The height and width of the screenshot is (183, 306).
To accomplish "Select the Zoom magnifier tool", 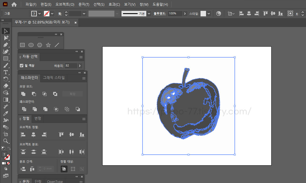I will point(6,141).
